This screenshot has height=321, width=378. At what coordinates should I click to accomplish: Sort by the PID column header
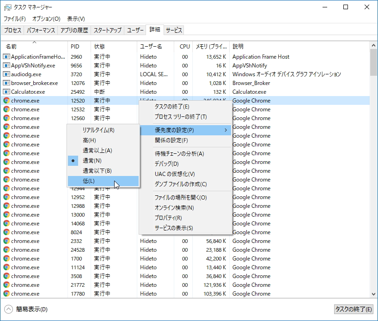(x=79, y=47)
